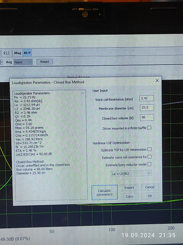Enable Estimate lossy inductor model checkbox
Screen dimensions: 183x245
point(149,164)
